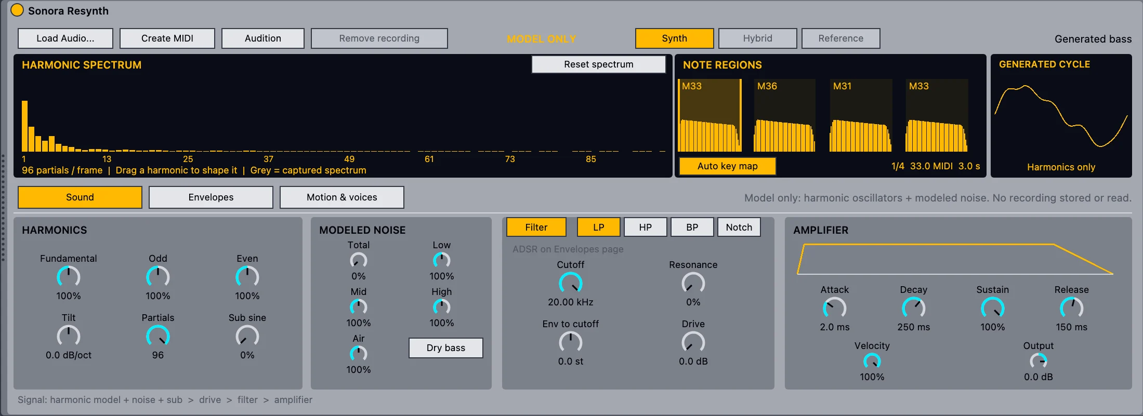Click the Remove recording button
This screenshot has height=416, width=1143.
[x=379, y=38]
